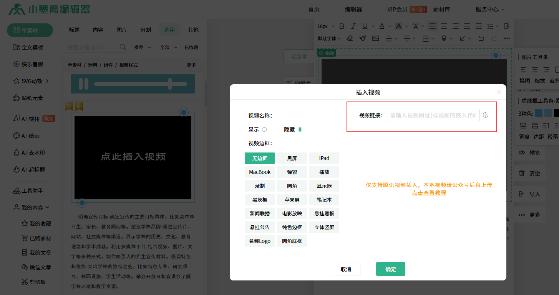Click the eraser clear-format icon
Screen dimensions: 559x295
click(350, 38)
